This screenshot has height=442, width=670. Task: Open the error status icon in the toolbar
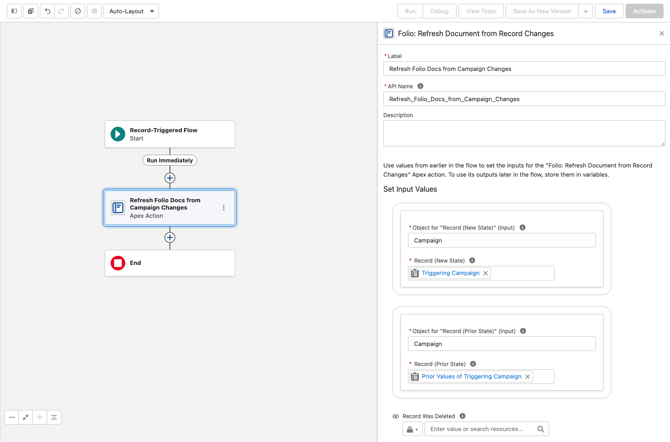(78, 11)
